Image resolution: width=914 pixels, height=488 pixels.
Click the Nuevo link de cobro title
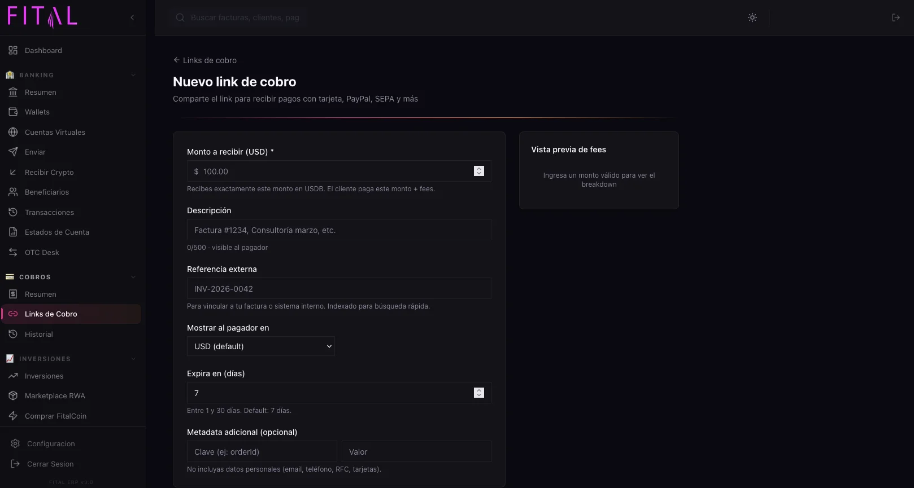click(x=234, y=82)
